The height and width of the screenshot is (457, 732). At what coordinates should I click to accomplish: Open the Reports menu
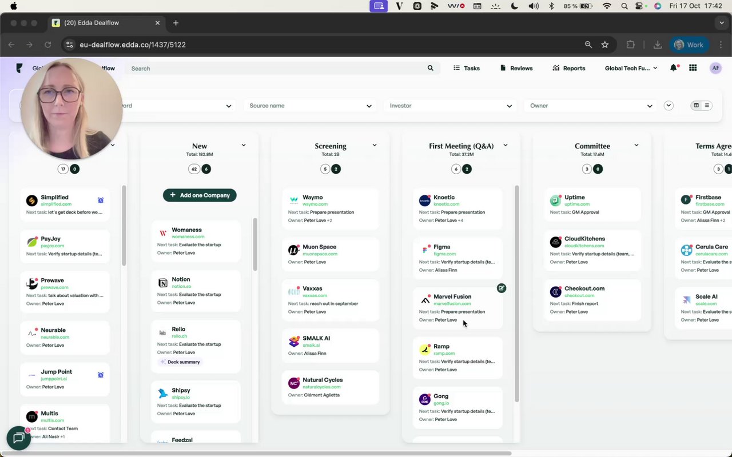(x=569, y=68)
